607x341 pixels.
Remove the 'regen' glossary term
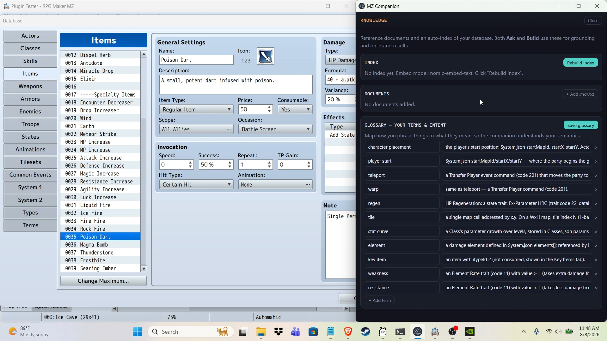tap(596, 204)
